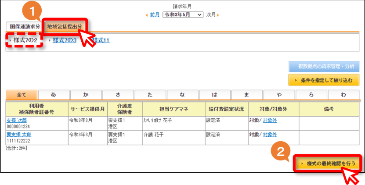Viewport: 365px width, 185px height.
Task: Open 様式7の3 link
Action: pos(65,40)
